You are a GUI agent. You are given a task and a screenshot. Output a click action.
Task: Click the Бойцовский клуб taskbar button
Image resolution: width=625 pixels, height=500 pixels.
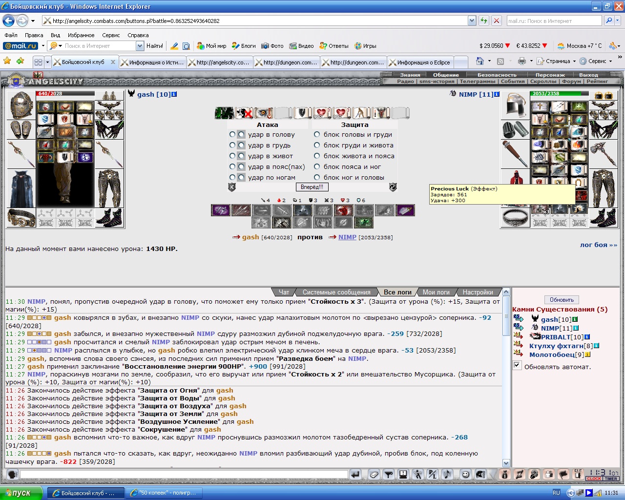(x=85, y=493)
